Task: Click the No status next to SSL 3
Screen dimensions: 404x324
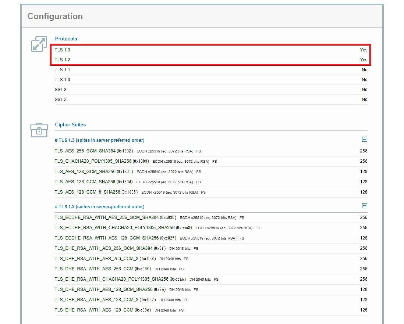Action: pyautogui.click(x=364, y=89)
